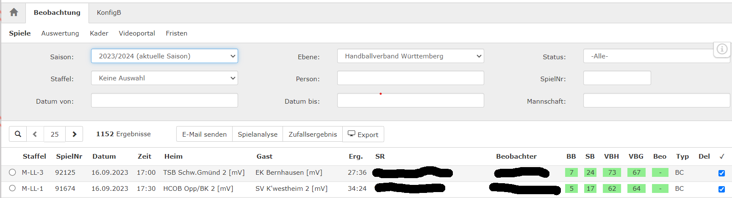This screenshot has height=198, width=732.
Task: Click the Export monitor icon button
Action: click(x=363, y=134)
